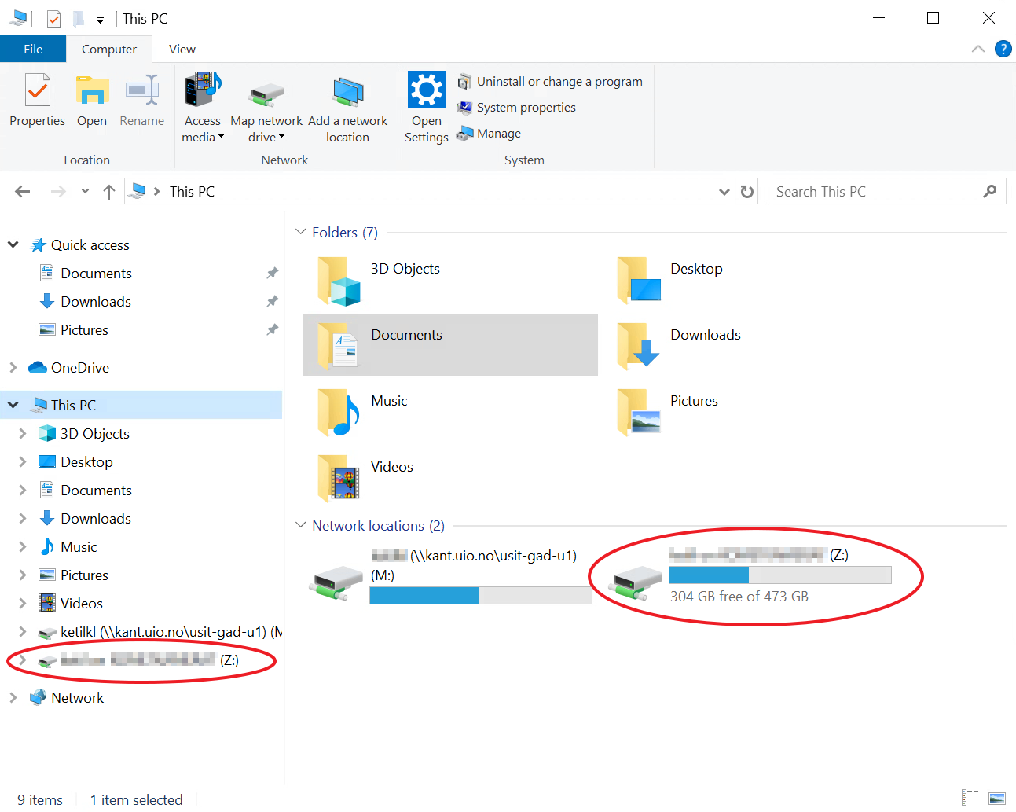The width and height of the screenshot is (1016, 812).
Task: Click the Open folder ribbon icon
Action: [92, 100]
